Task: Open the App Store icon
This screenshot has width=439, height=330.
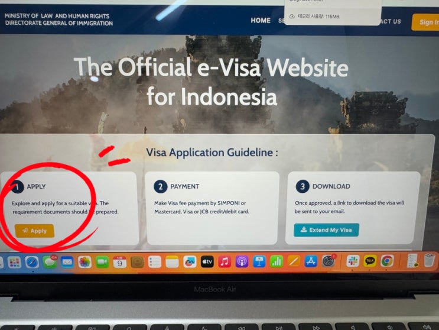Action: coord(311,261)
